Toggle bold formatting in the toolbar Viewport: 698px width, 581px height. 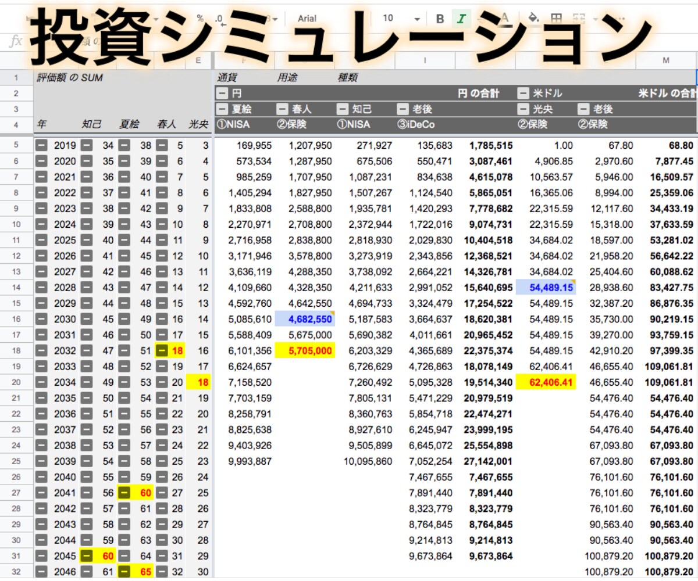[440, 19]
